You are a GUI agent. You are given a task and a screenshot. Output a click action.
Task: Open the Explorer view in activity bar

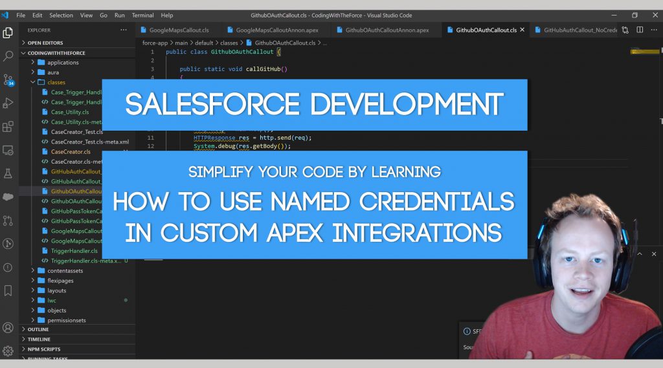pyautogui.click(x=8, y=32)
